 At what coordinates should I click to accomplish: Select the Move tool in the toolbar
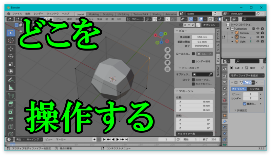click(11, 49)
